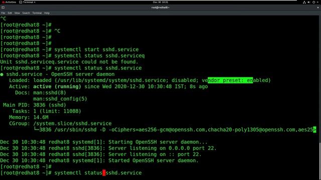This screenshot has height=180, width=321.
Task: Click 'sshd.service - OpenSSH server daemon' heading
Action: [x=60, y=74]
